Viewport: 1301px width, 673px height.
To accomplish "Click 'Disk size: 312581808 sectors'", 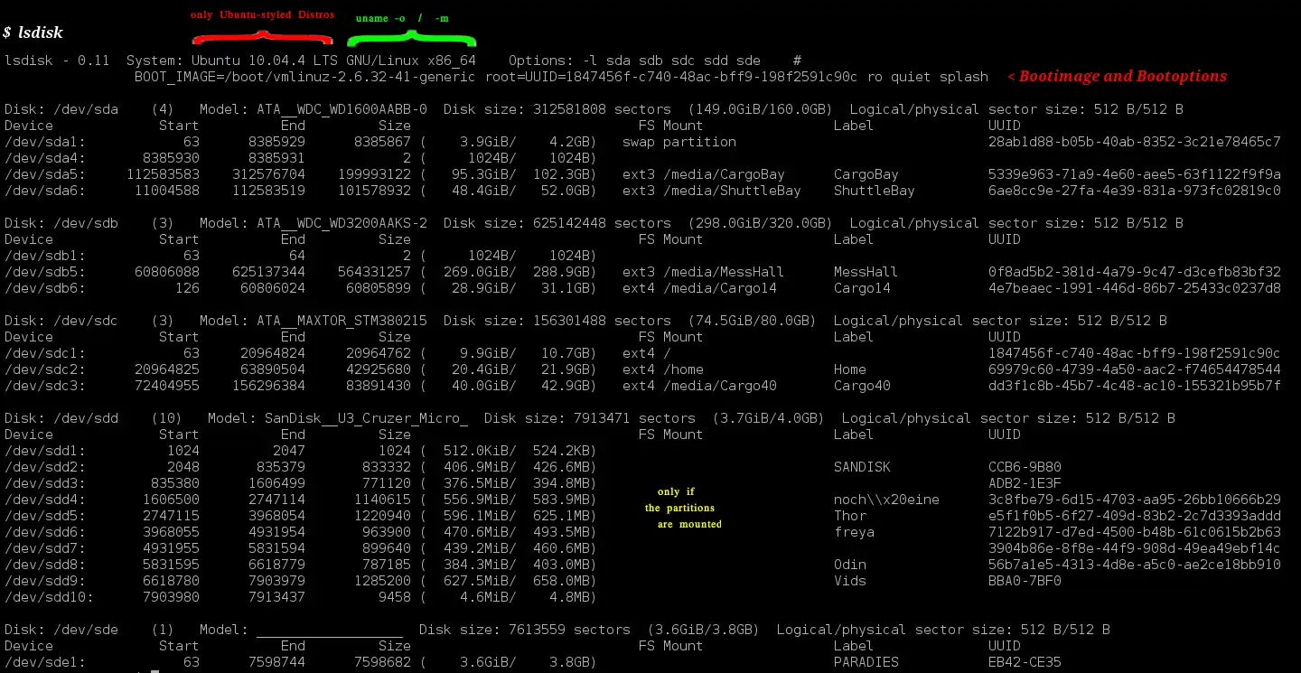I will coord(557,109).
